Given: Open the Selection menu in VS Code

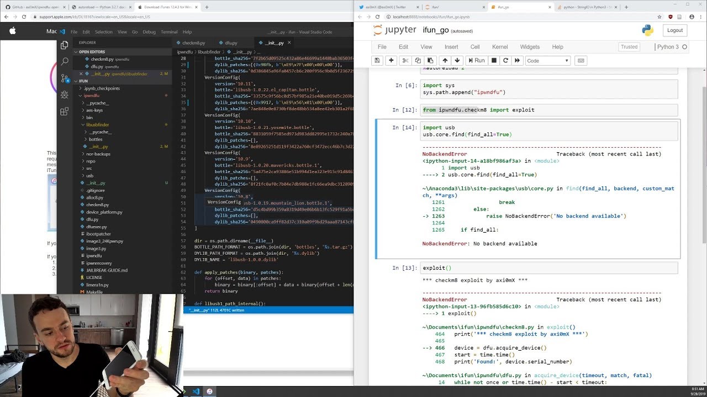Looking at the screenshot, I should [103, 32].
